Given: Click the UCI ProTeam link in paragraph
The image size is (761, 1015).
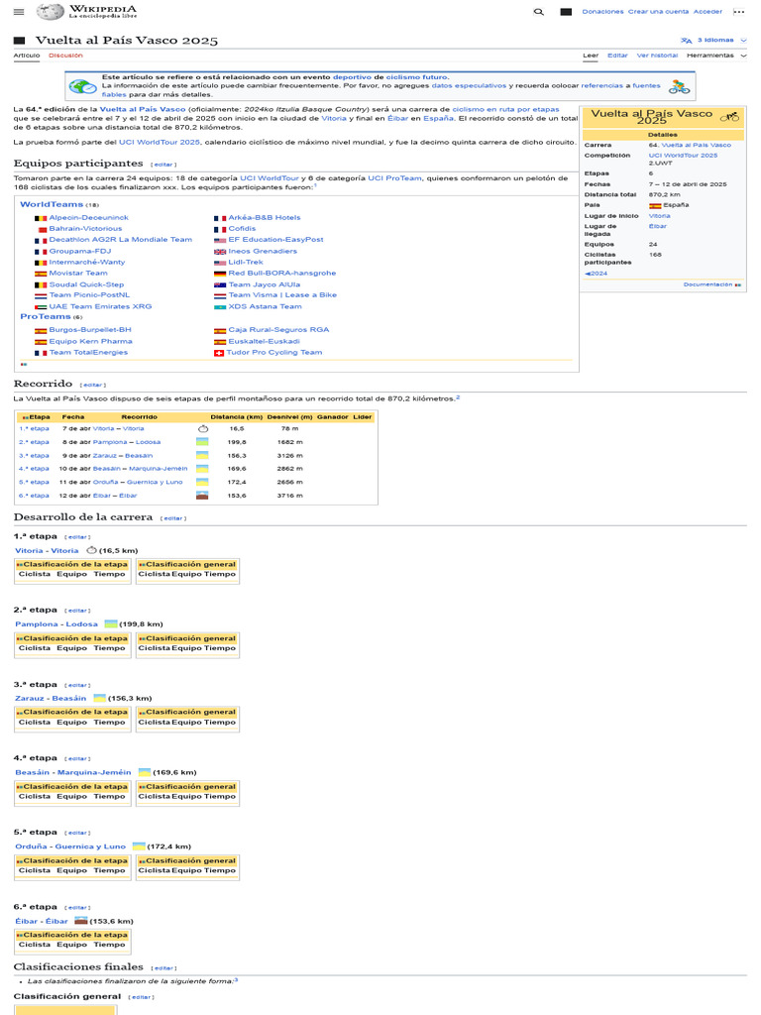Looking at the screenshot, I should coord(394,178).
